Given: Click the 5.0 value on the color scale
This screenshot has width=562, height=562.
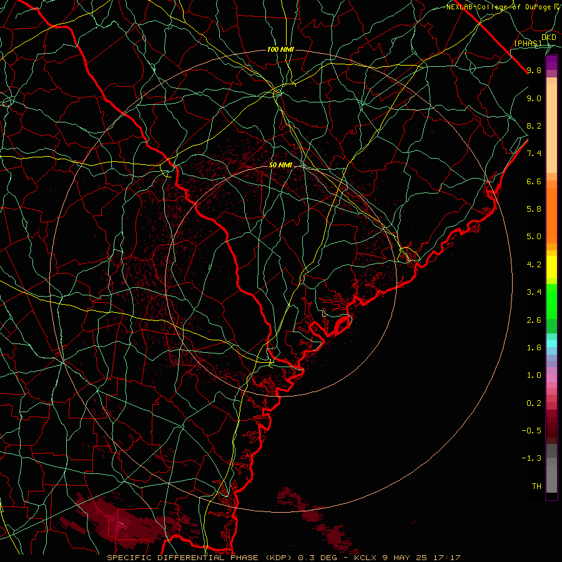Looking at the screenshot, I should click(x=534, y=237).
